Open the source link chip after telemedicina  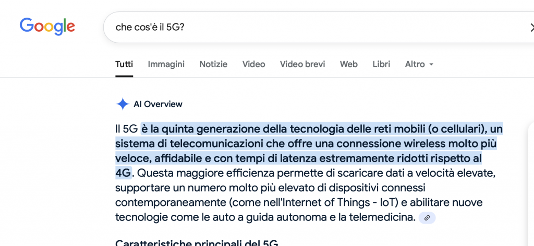coord(427,218)
